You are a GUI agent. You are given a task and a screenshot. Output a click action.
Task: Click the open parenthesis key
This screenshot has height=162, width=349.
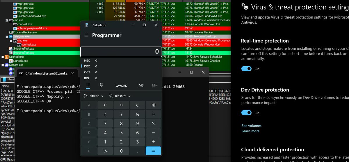(x=105, y=114)
